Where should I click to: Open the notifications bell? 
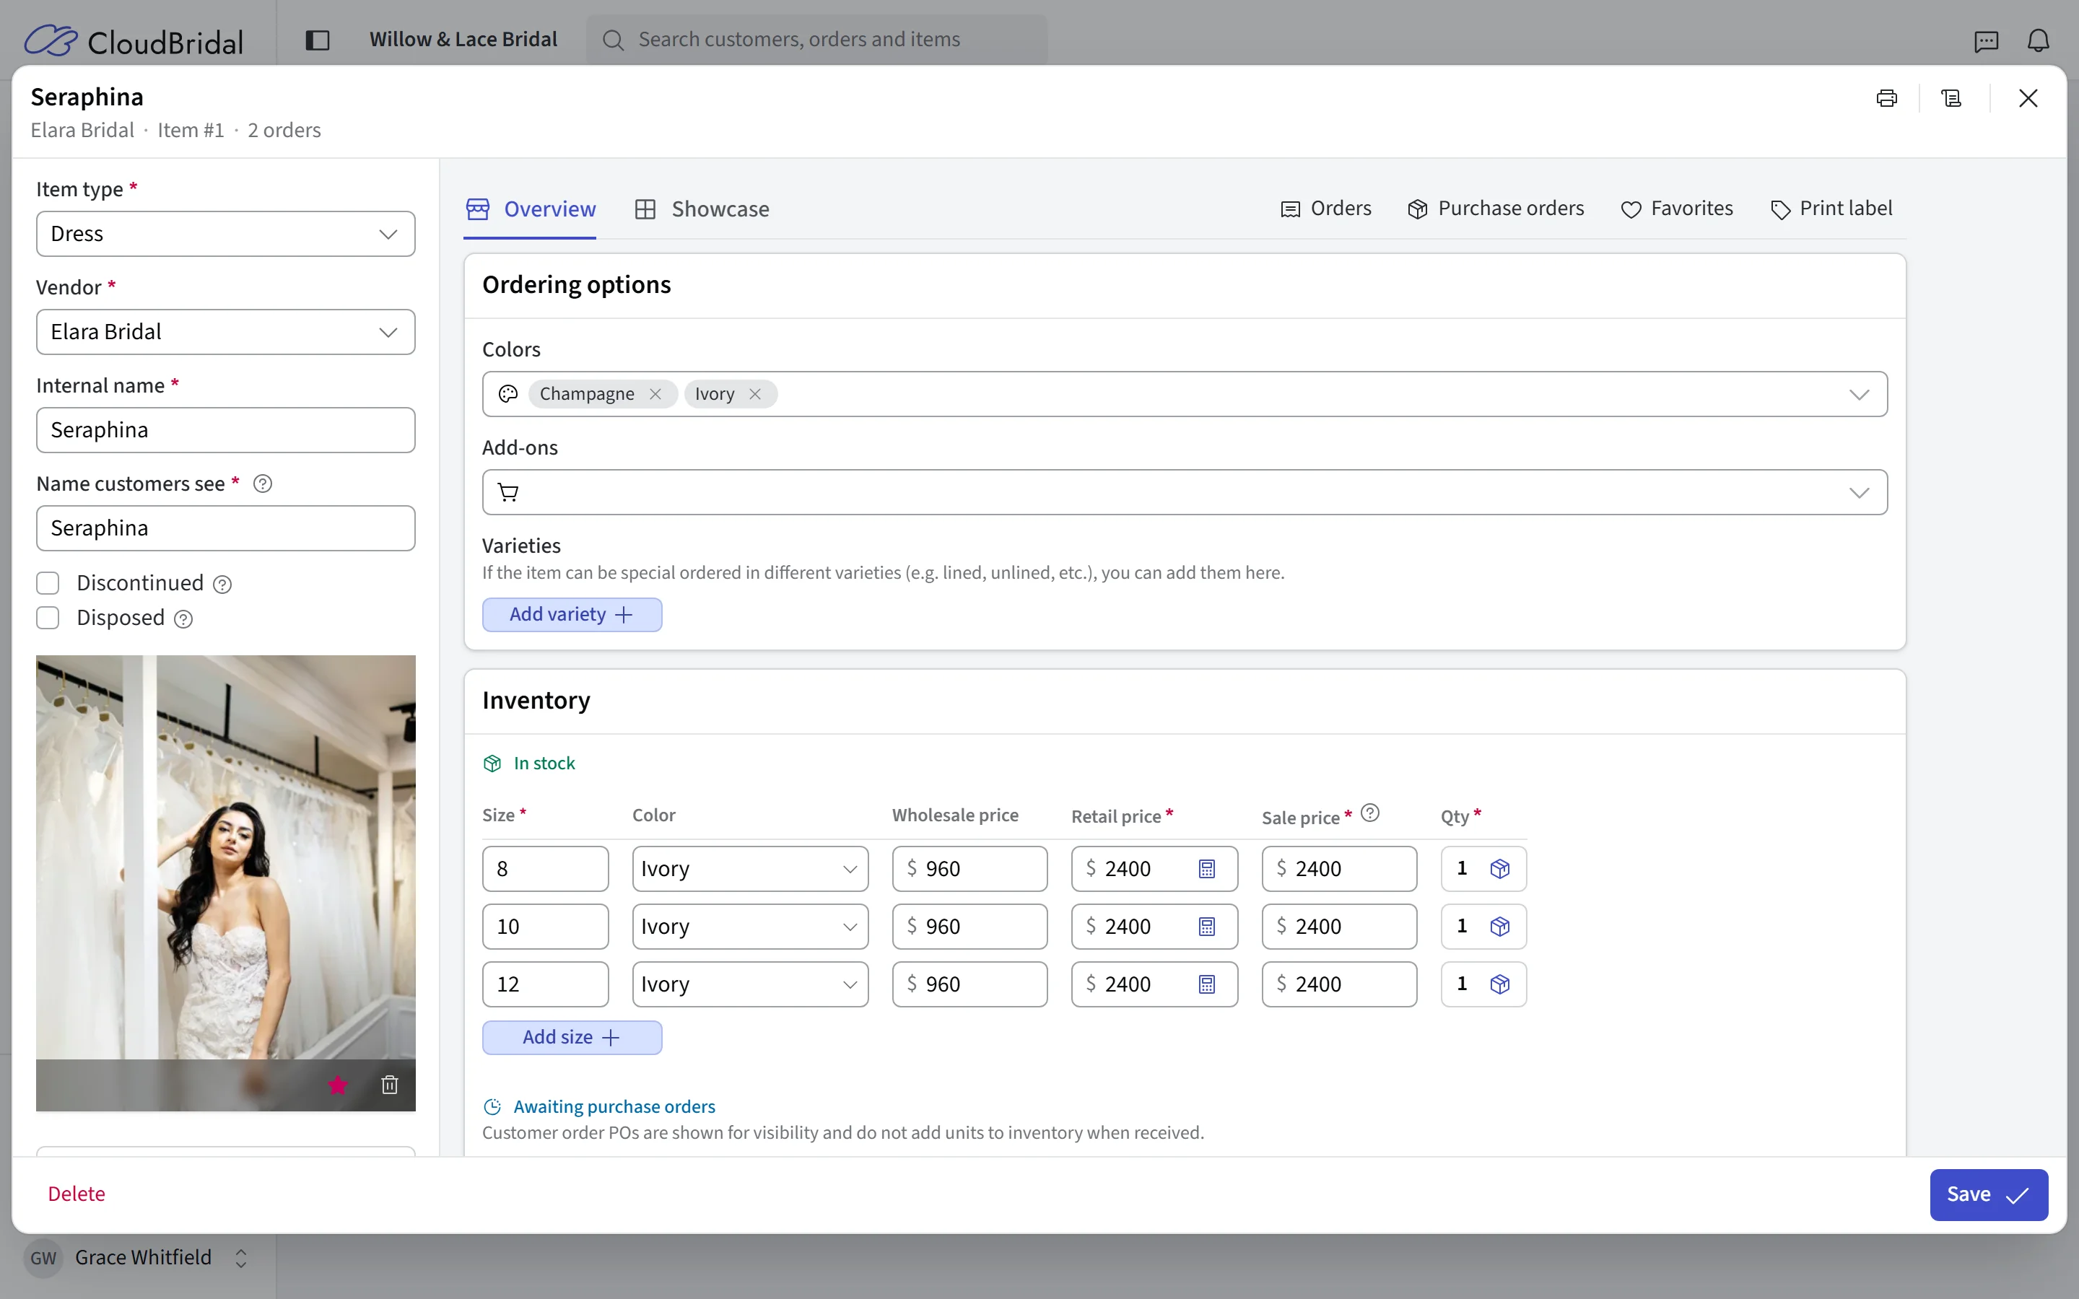(x=2038, y=40)
